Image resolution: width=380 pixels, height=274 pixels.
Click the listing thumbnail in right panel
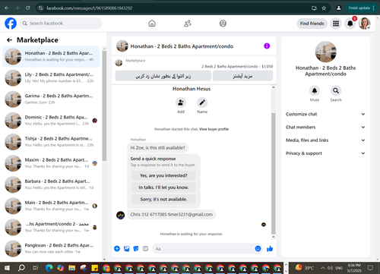point(326,52)
